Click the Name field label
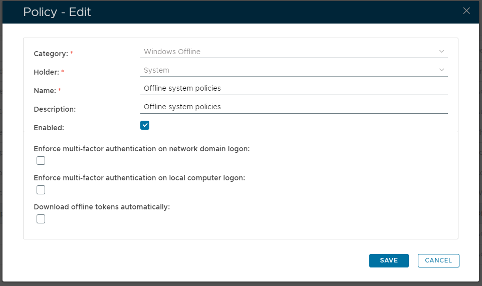The image size is (482, 286). pyautogui.click(x=45, y=91)
